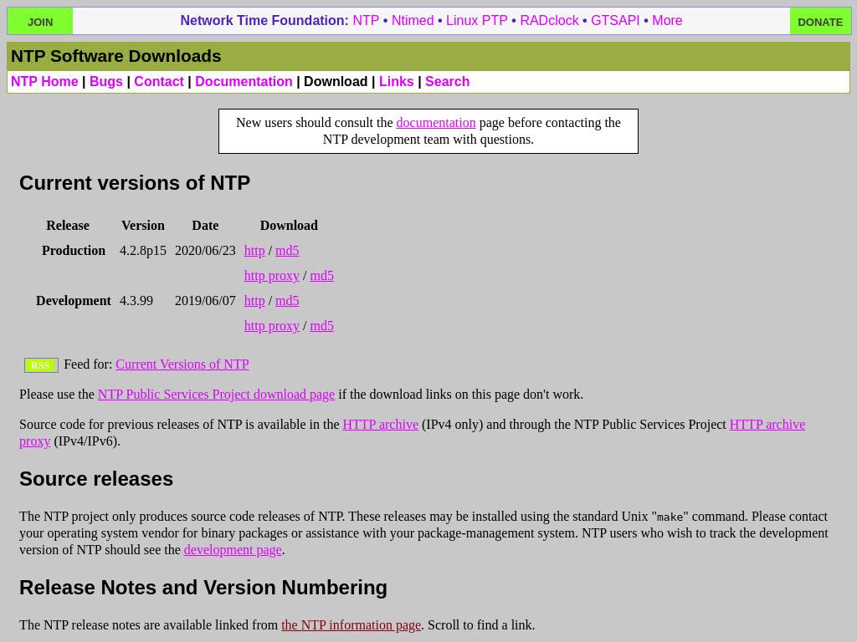
Task: Open the RADclock link
Action: point(549,21)
